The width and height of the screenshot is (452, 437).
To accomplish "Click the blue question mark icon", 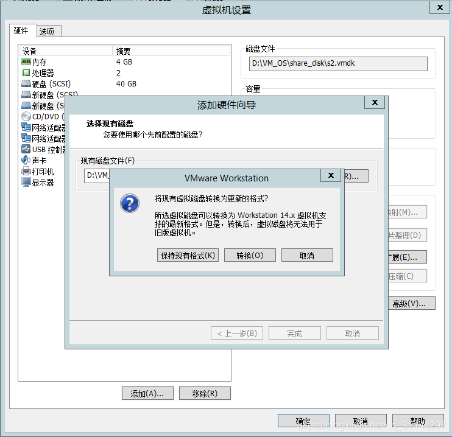I will tap(130, 203).
